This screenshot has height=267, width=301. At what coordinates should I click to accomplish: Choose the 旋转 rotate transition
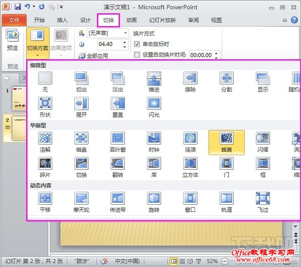[x=154, y=202]
